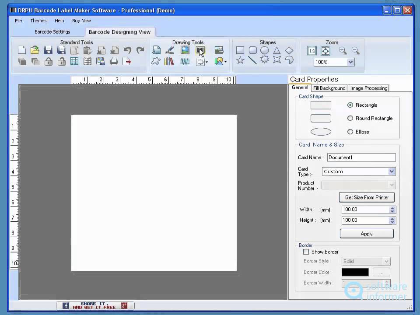
Task: Lock the selected object using closed padlock
Action: [48, 61]
